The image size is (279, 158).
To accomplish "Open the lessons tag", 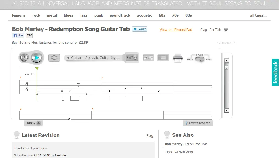I will pyautogui.click(x=19, y=15).
